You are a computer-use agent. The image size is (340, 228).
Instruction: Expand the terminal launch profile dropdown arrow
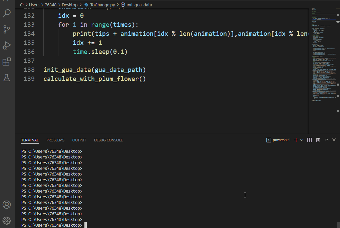pos(302,140)
